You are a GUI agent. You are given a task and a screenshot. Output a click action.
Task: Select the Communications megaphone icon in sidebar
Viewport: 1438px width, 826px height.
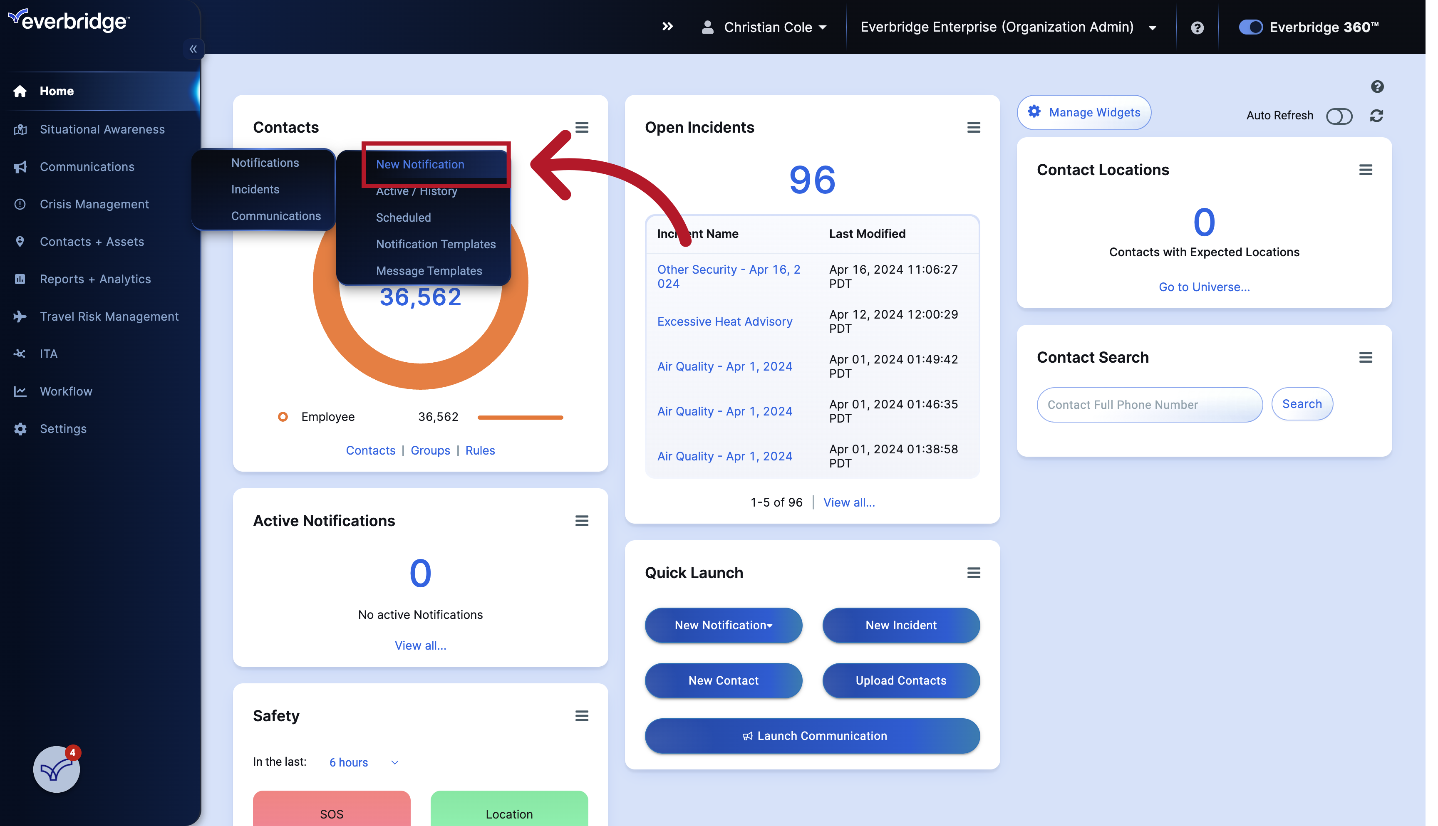point(20,166)
